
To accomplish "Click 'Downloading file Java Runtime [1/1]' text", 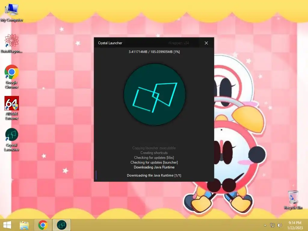I will (154, 175).
